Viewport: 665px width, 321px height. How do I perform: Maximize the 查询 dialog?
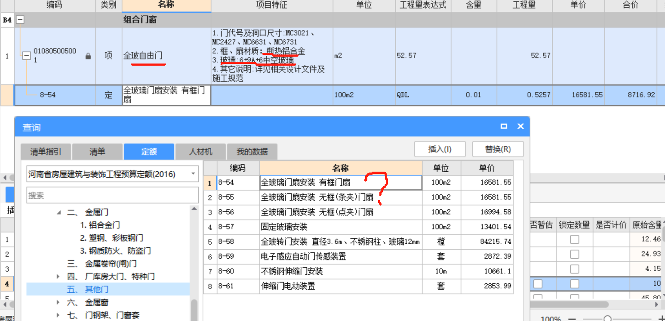(504, 126)
